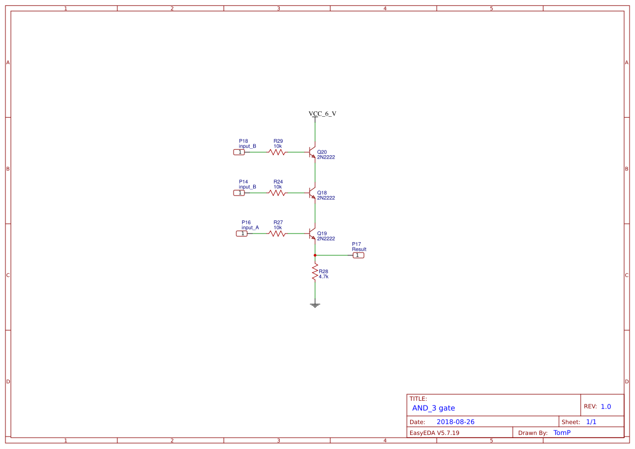Image resolution: width=635 pixels, height=449 pixels.
Task: Click the red junction dot at Q19 emitter
Action: click(x=316, y=254)
